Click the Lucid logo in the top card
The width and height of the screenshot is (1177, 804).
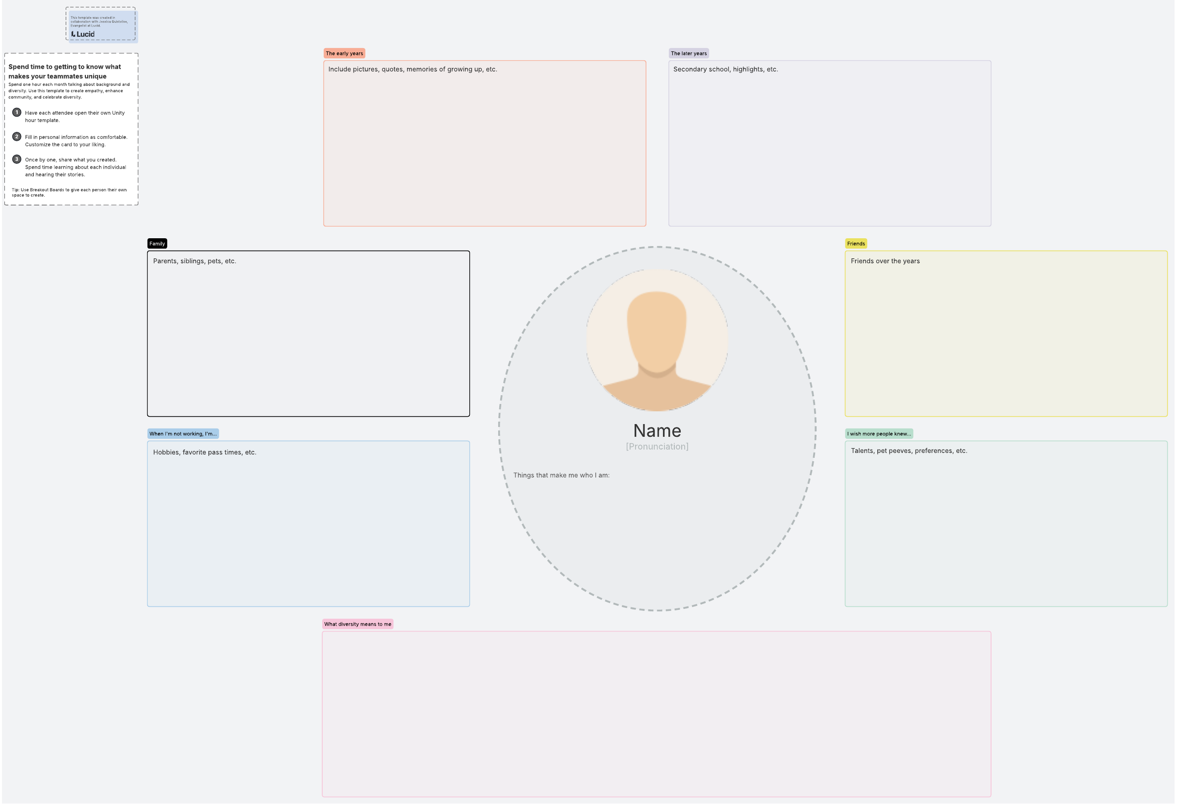pyautogui.click(x=83, y=34)
